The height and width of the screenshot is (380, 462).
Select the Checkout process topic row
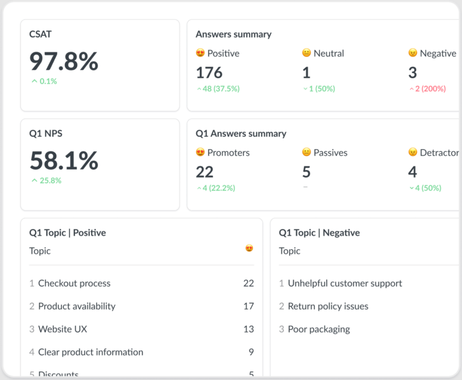(74, 284)
